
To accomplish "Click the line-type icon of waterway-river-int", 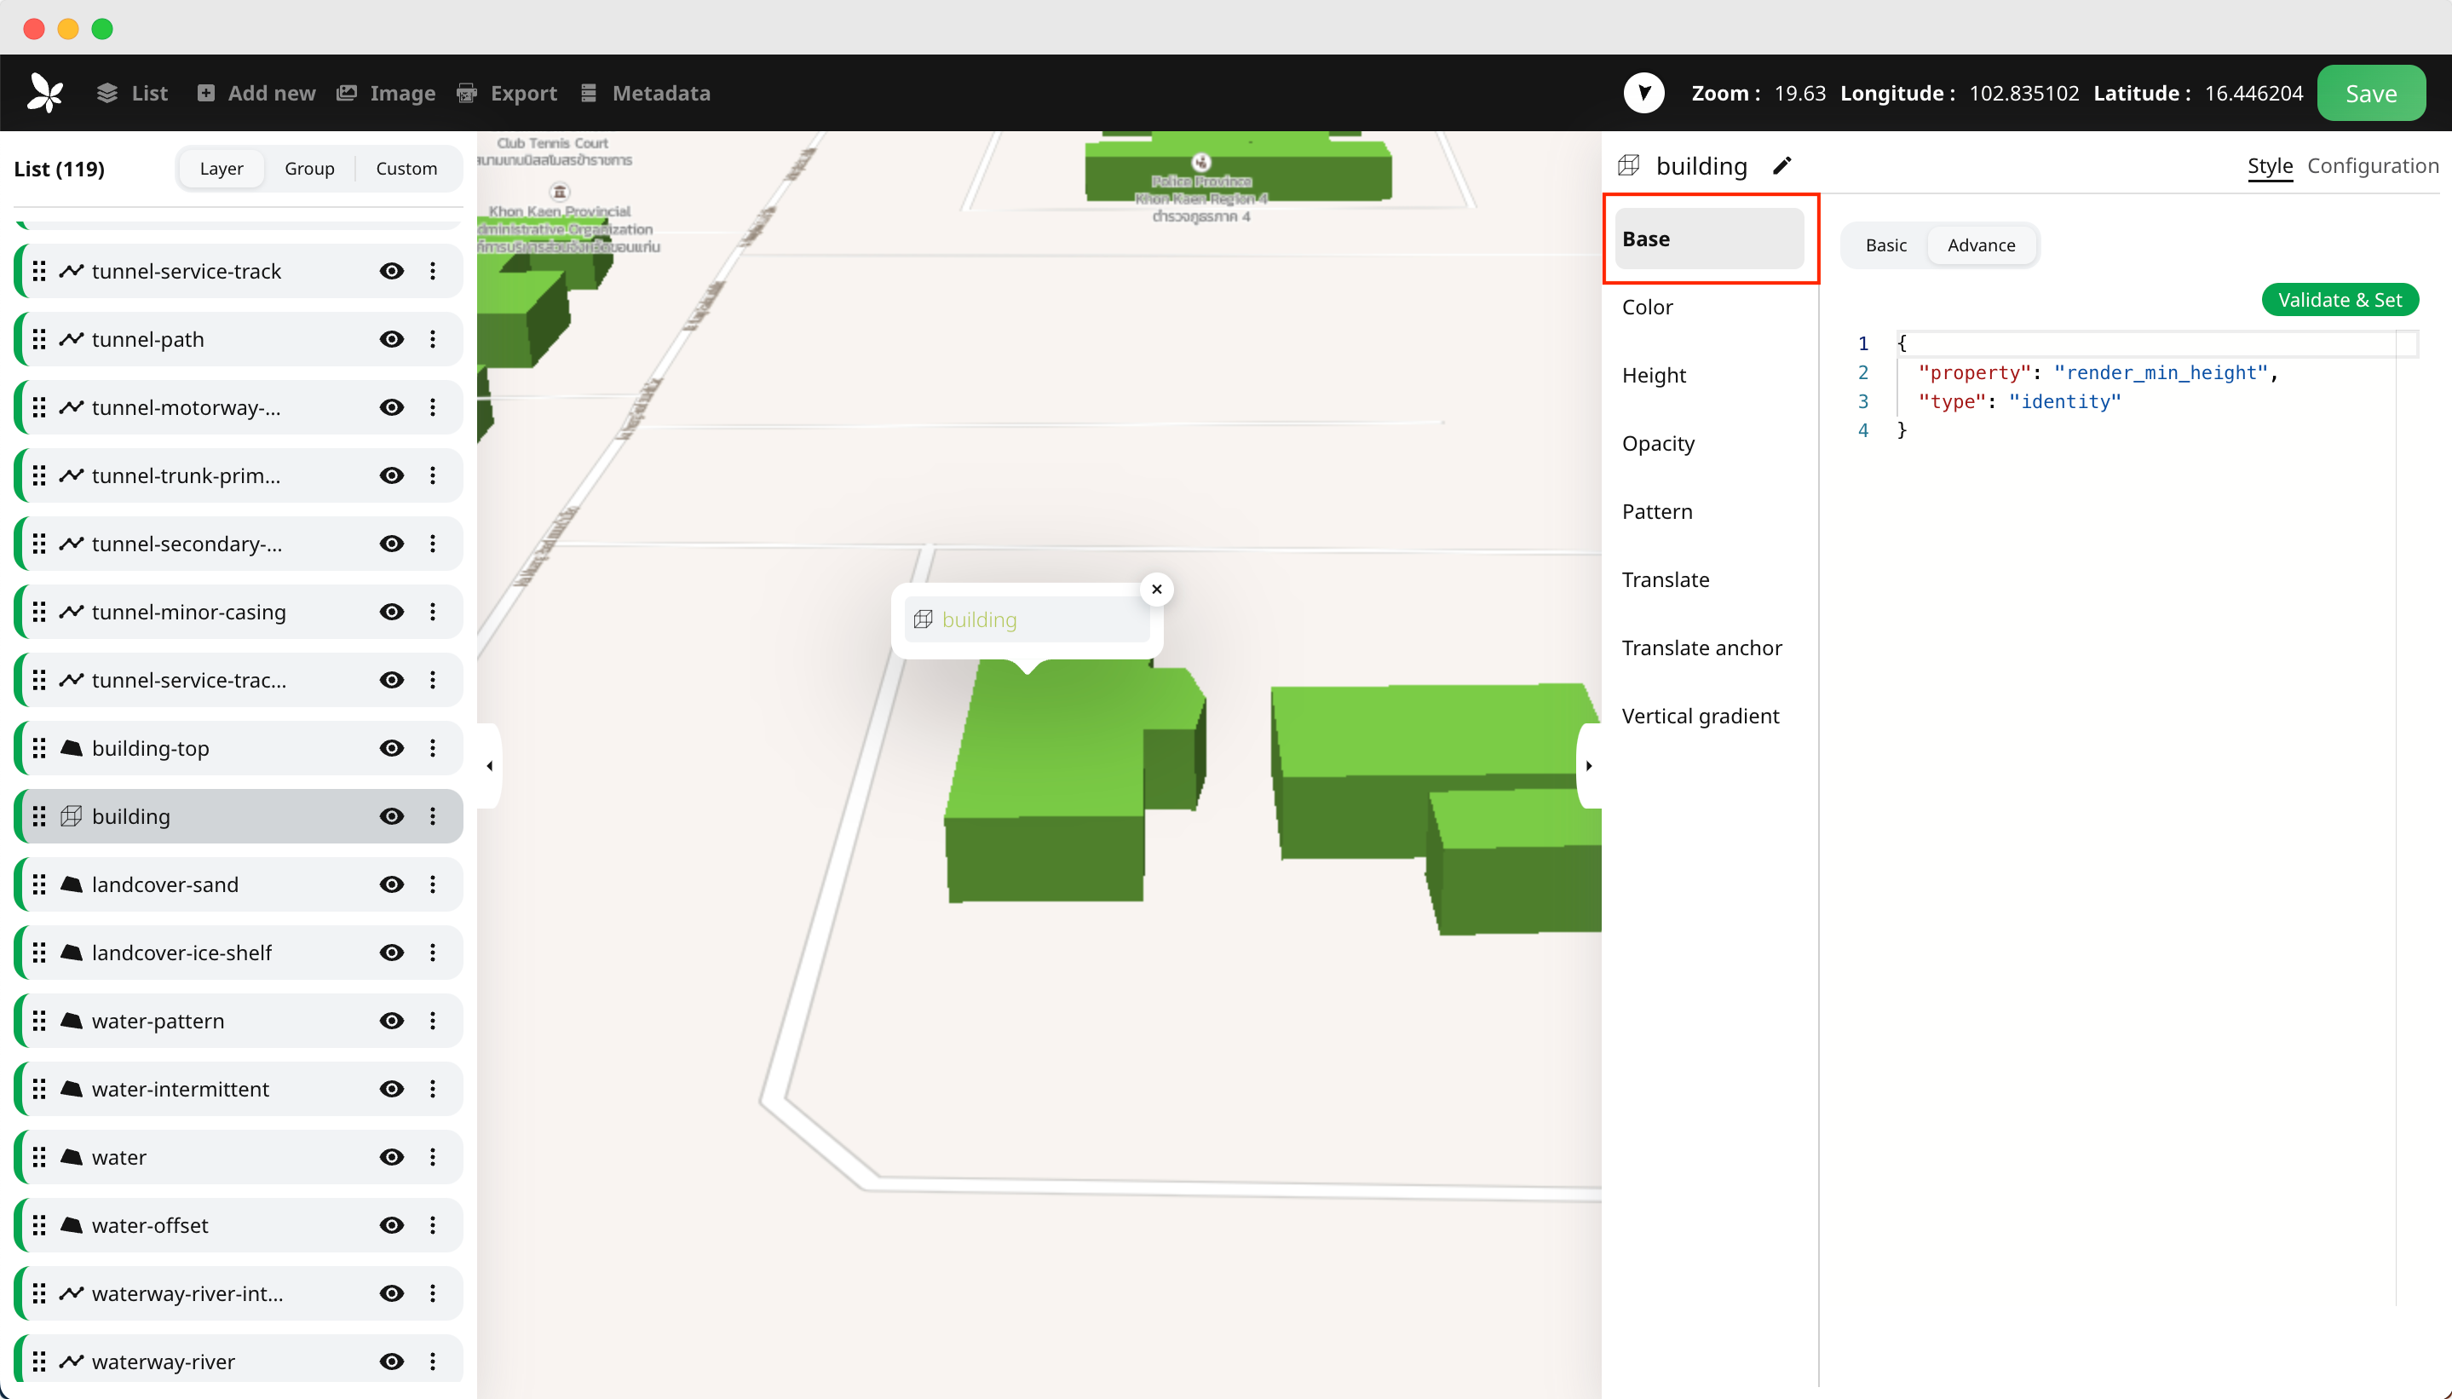I will pos(71,1294).
